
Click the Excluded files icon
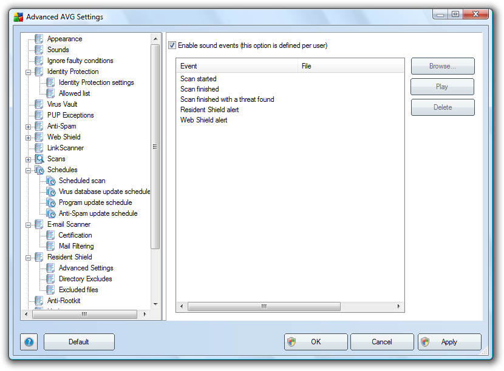click(50, 290)
